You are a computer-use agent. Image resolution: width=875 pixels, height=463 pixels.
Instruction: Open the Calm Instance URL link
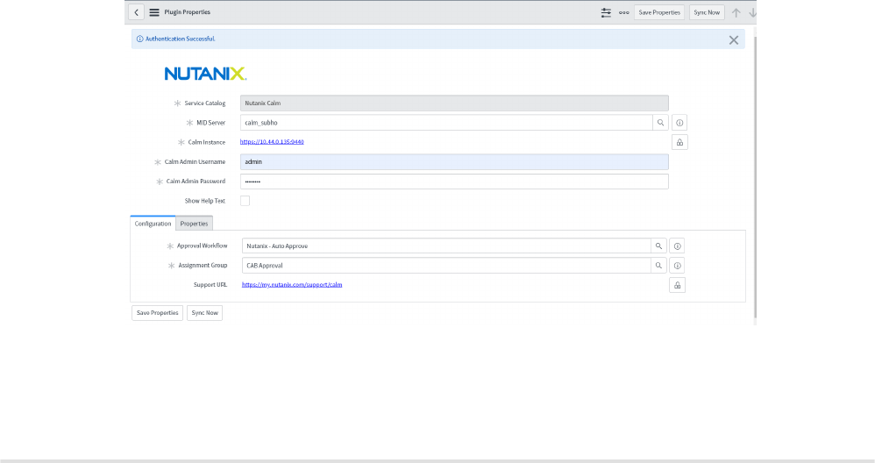pos(272,142)
